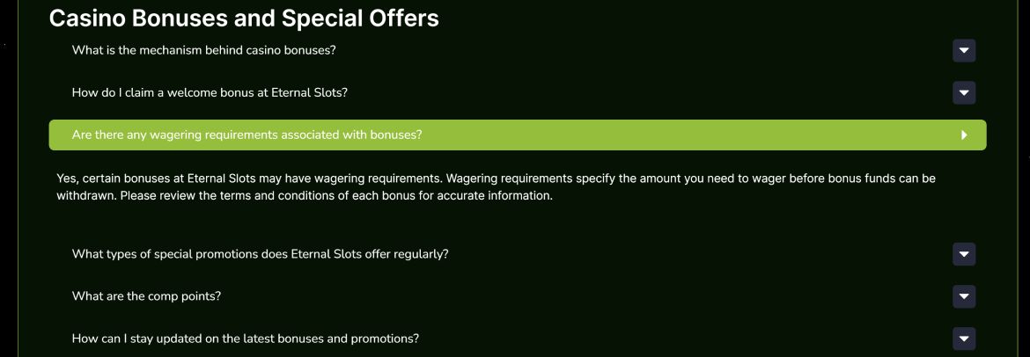1030x357 pixels.
Task: Click the green highlighted wagering requirements question text
Action: click(x=246, y=135)
